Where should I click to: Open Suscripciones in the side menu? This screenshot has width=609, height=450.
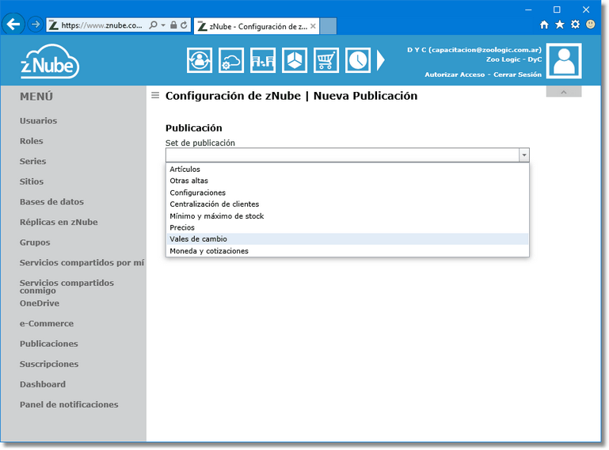[x=49, y=364]
